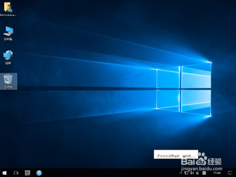Select the Network desktop icon
This screenshot has height=177, width=236.
8,57
